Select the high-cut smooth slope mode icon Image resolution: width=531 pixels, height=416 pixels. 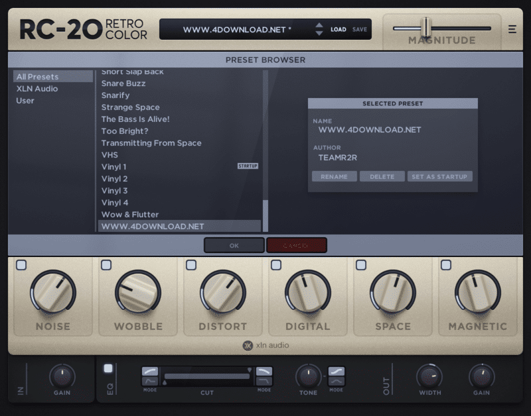(x=264, y=372)
